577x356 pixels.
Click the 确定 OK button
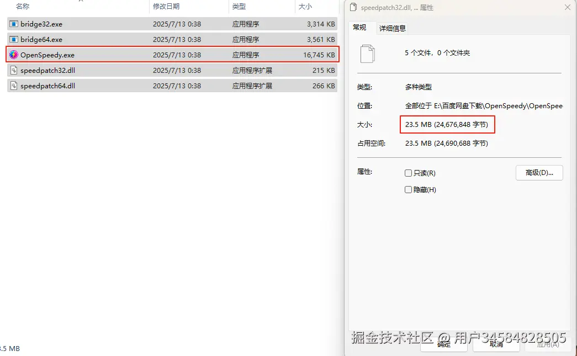point(444,344)
